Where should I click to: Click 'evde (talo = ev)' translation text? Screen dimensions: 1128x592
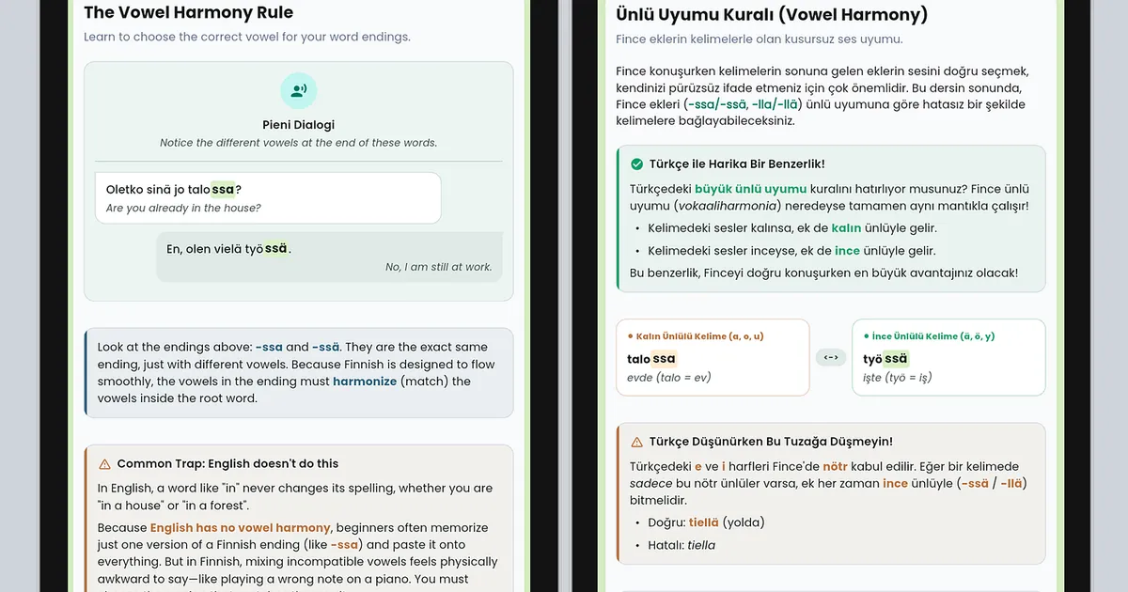pyautogui.click(x=668, y=378)
